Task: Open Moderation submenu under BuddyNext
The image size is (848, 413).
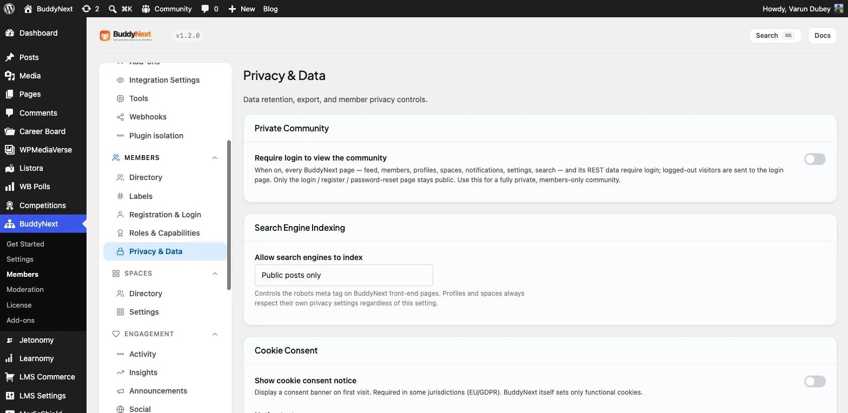Action: (25, 289)
